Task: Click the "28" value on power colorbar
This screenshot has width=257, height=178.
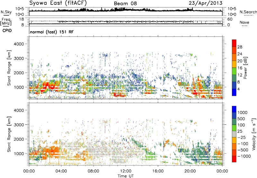Action: click(x=240, y=47)
